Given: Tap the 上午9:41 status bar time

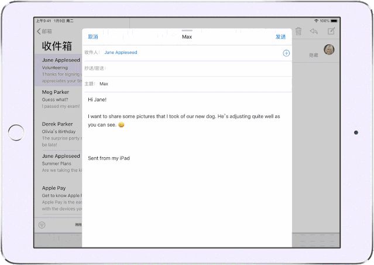Looking at the screenshot, I should coord(43,21).
